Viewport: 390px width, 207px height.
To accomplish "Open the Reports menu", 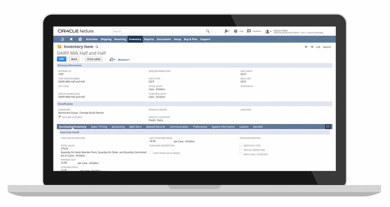I will point(149,39).
